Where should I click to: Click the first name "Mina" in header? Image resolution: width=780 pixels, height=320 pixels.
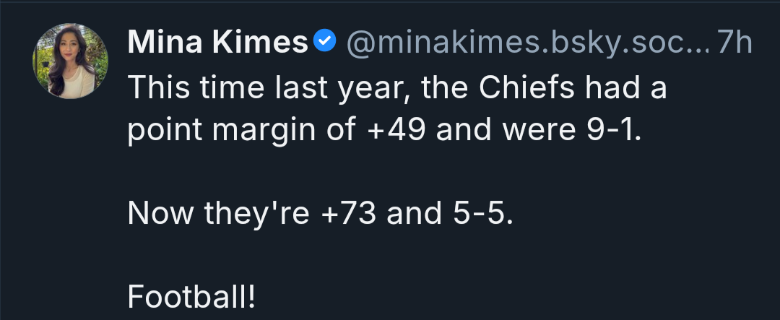pos(163,44)
